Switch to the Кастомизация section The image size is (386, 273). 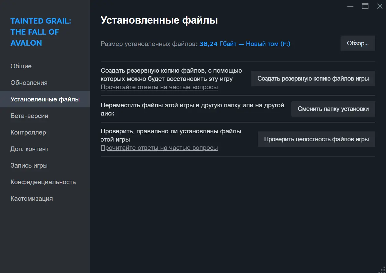[x=32, y=199]
